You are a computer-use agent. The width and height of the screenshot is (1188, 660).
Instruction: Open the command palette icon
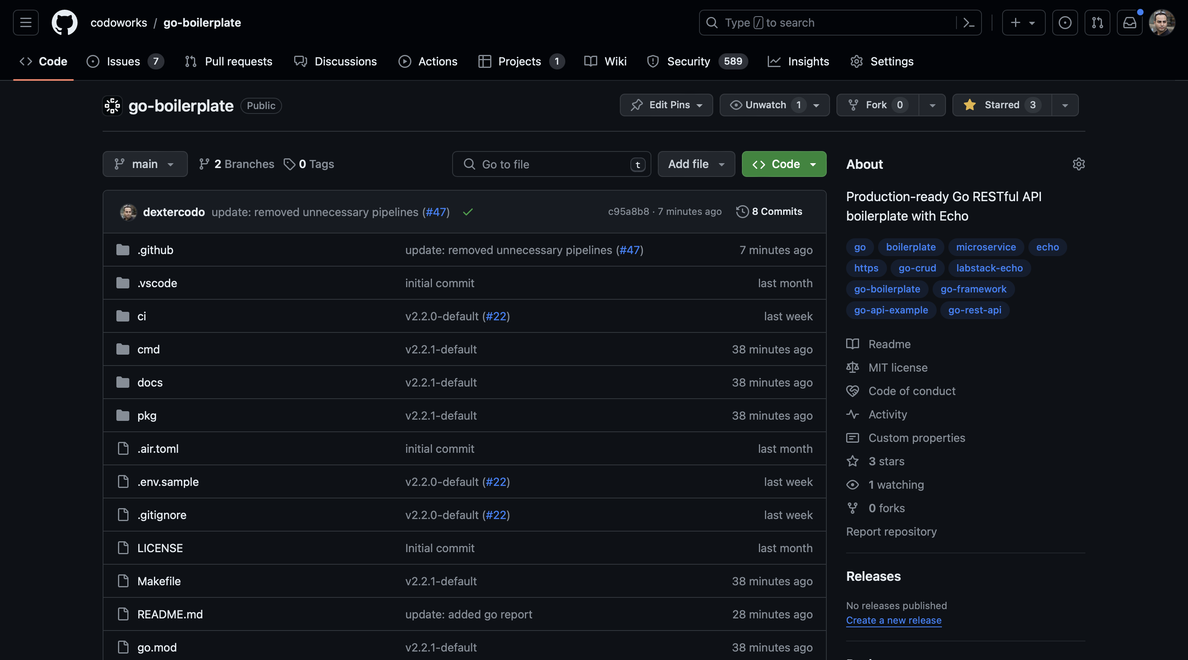(x=969, y=23)
